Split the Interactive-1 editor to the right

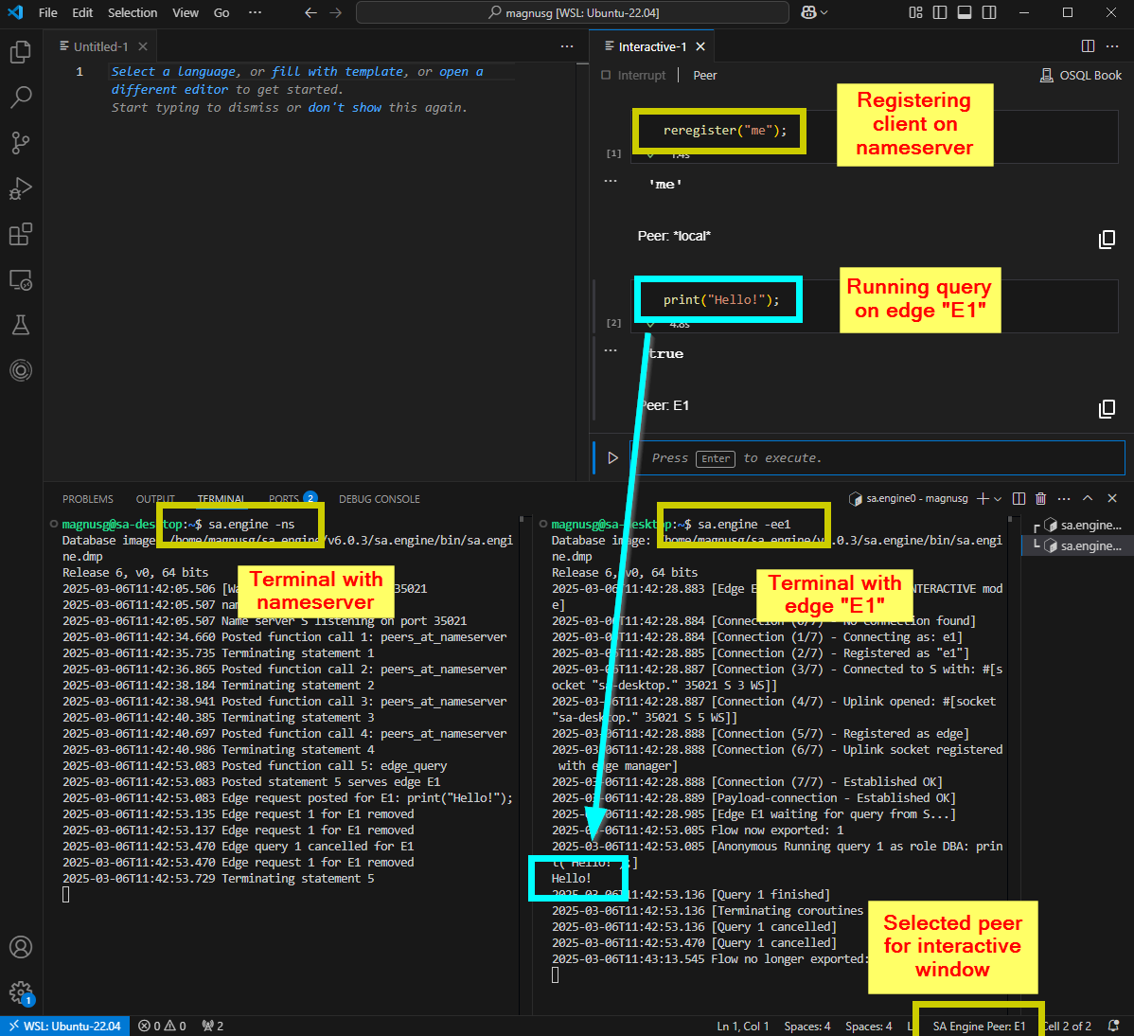tap(1088, 46)
